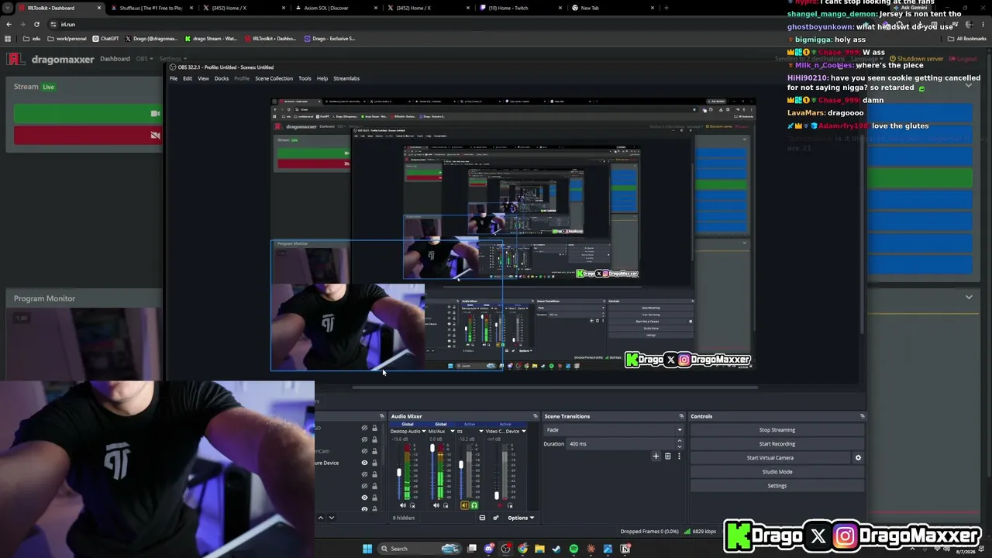992x558 pixels.
Task: Click the Start Virtual Camera button
Action: 770,458
